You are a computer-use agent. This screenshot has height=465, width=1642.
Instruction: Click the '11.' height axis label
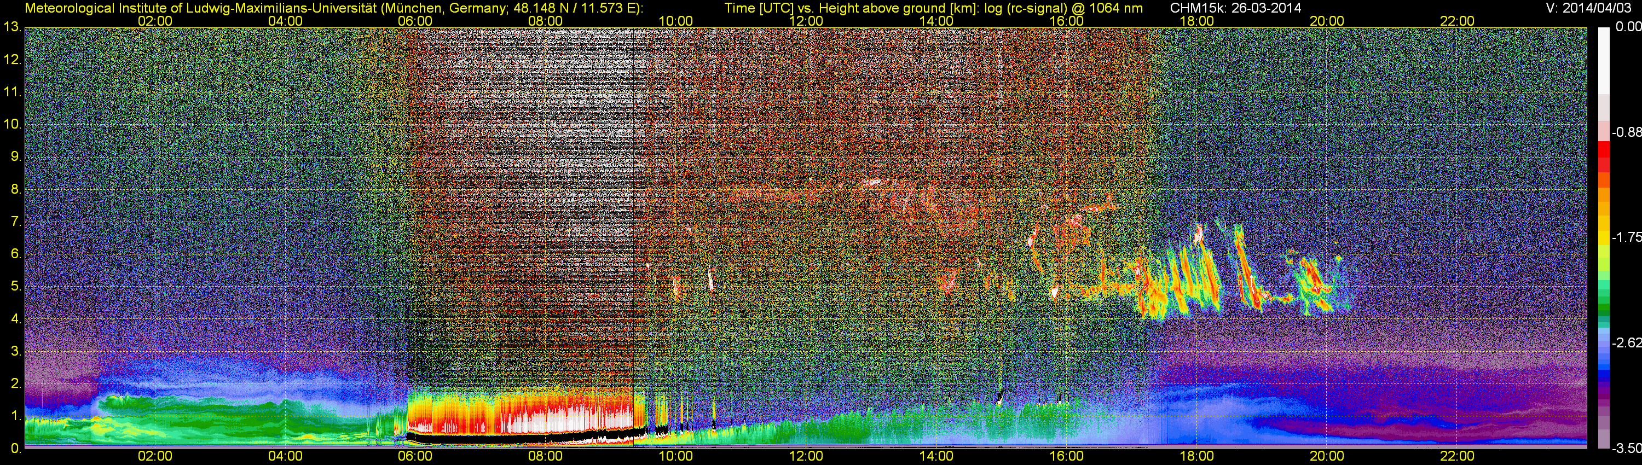[13, 92]
